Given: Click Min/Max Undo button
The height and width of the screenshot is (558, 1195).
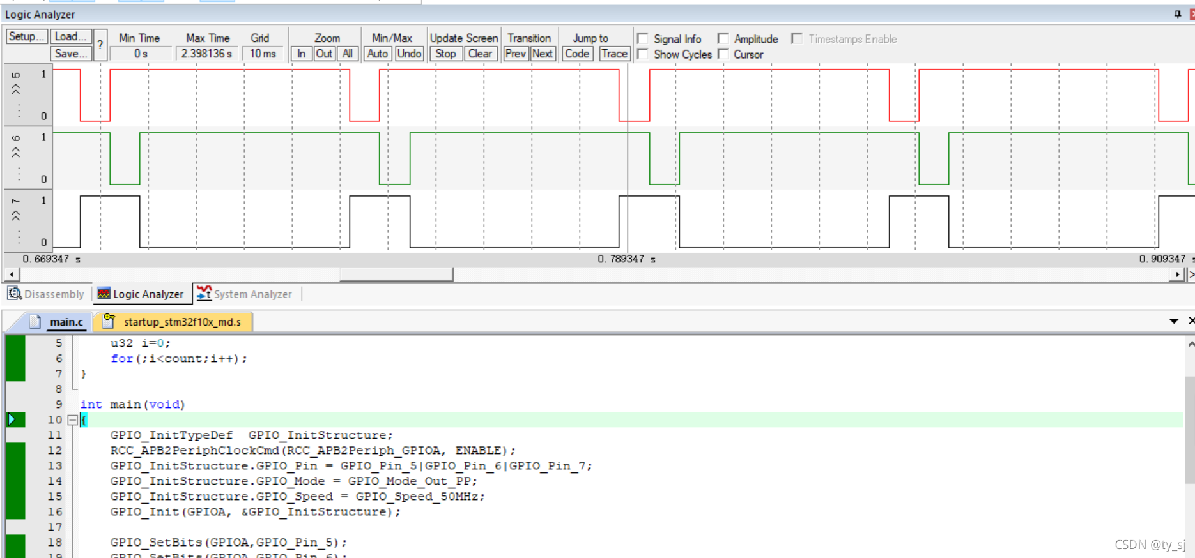Looking at the screenshot, I should click(x=409, y=54).
